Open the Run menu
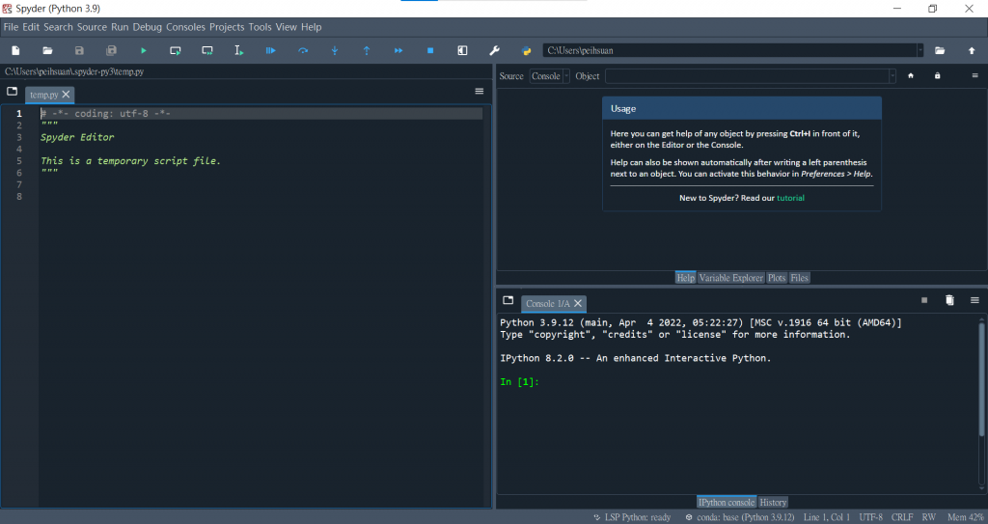This screenshot has height=524, width=988. point(120,27)
